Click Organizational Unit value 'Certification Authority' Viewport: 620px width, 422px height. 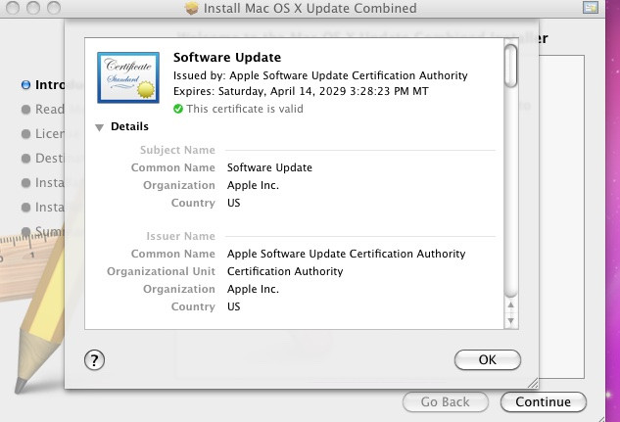coord(285,271)
